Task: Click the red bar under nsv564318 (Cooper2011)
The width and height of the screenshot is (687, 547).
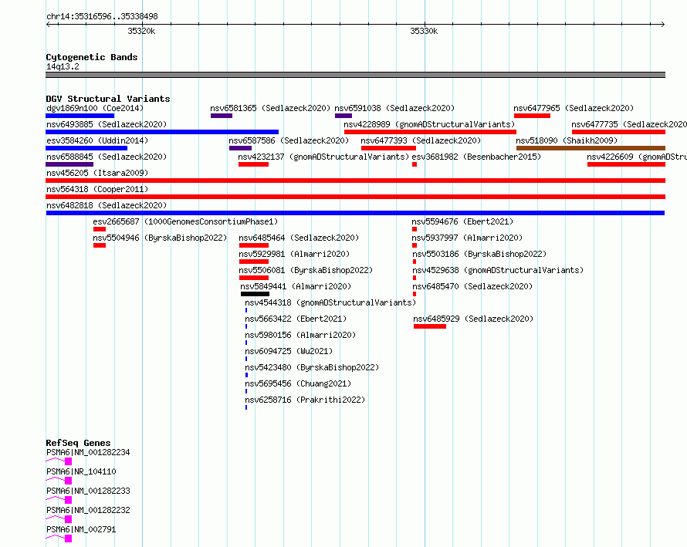Action: tap(355, 197)
